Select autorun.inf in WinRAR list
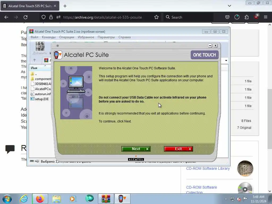Viewport: 272px width, 204px height. click(41, 94)
